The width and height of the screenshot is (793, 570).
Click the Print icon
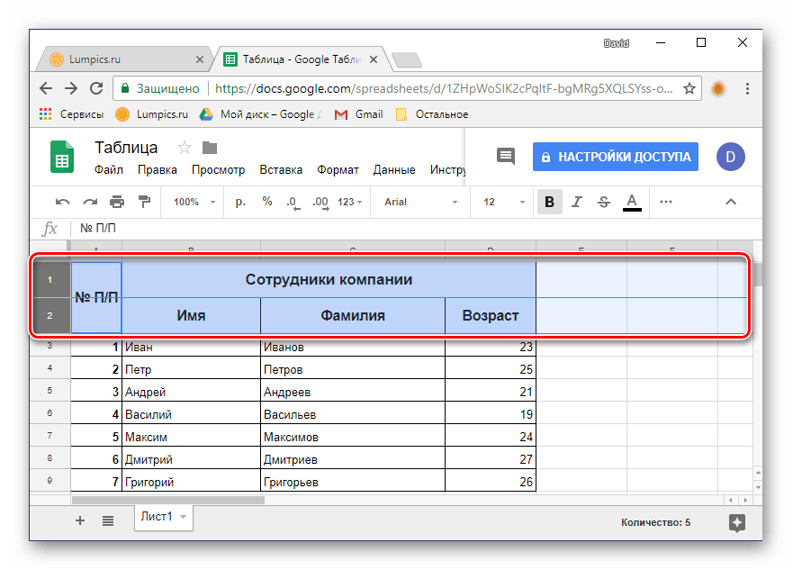point(117,202)
